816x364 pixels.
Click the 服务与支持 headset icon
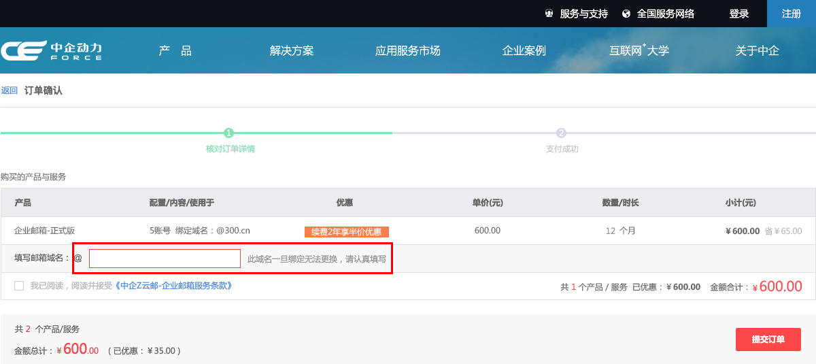tap(549, 14)
